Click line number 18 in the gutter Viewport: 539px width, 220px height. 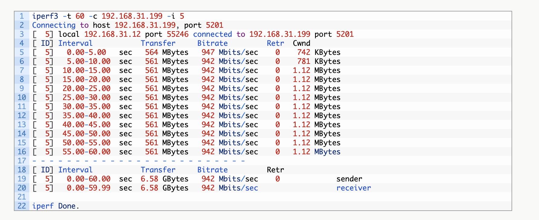22,170
